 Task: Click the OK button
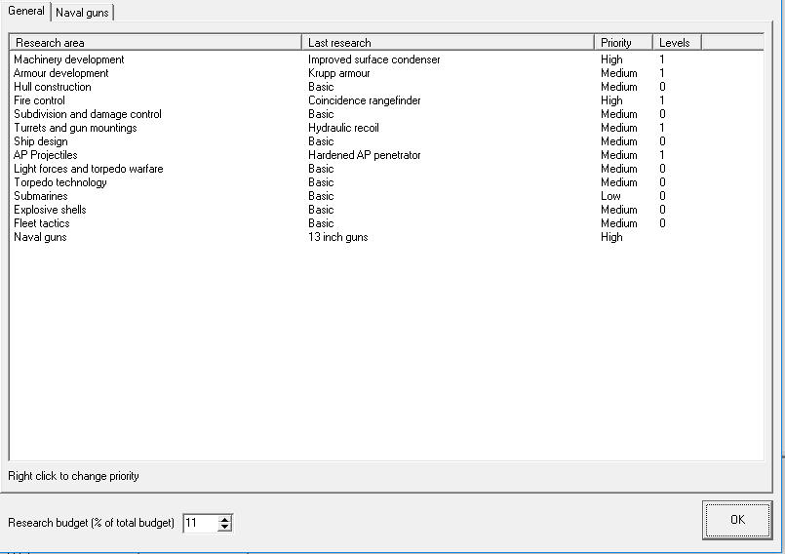(x=736, y=520)
